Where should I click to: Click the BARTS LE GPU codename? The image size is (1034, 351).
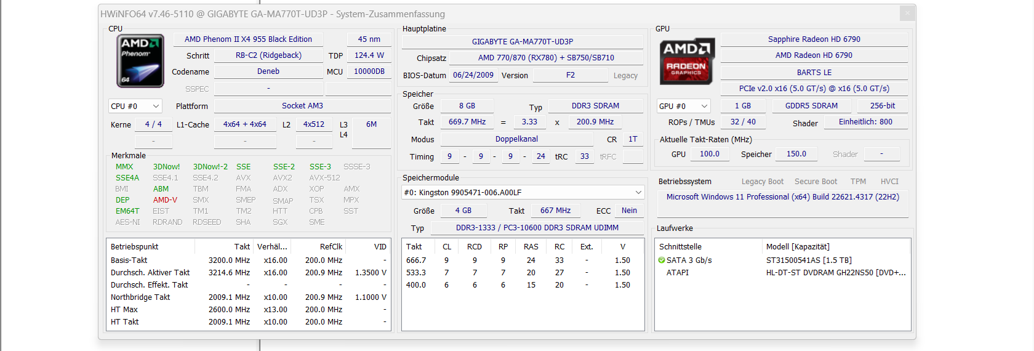814,72
